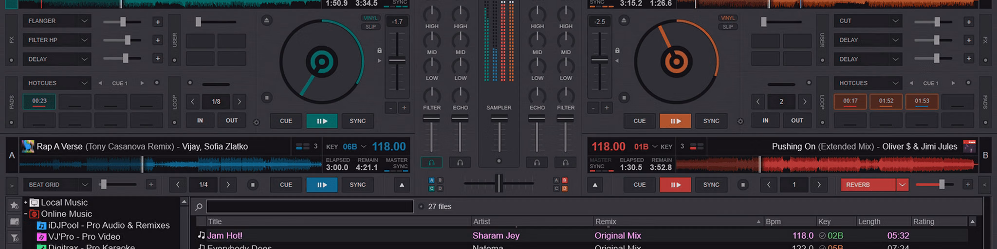Viewport: 997px width, 249px height.
Task: Sort file list by Artist column
Action: tap(532, 221)
